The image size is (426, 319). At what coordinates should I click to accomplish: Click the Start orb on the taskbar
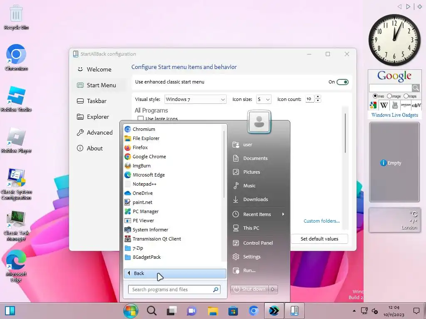pyautogui.click(x=131, y=311)
